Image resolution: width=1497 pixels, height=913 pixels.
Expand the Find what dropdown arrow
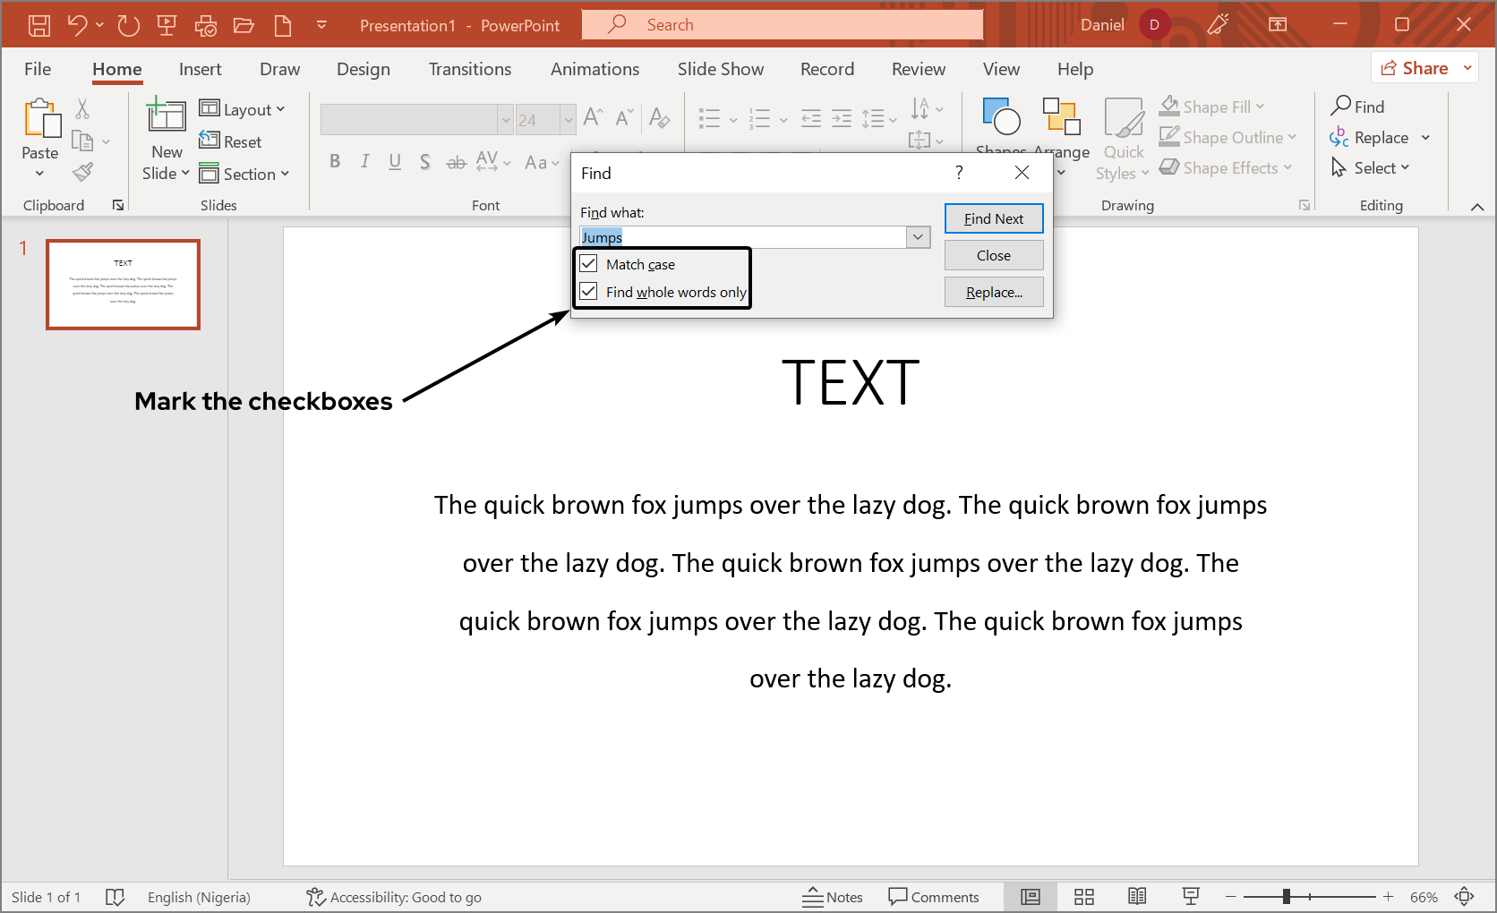pos(918,237)
